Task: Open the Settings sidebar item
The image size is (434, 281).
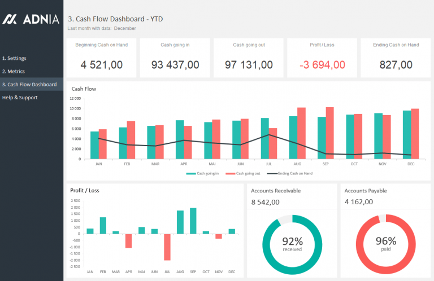Action: pos(14,58)
